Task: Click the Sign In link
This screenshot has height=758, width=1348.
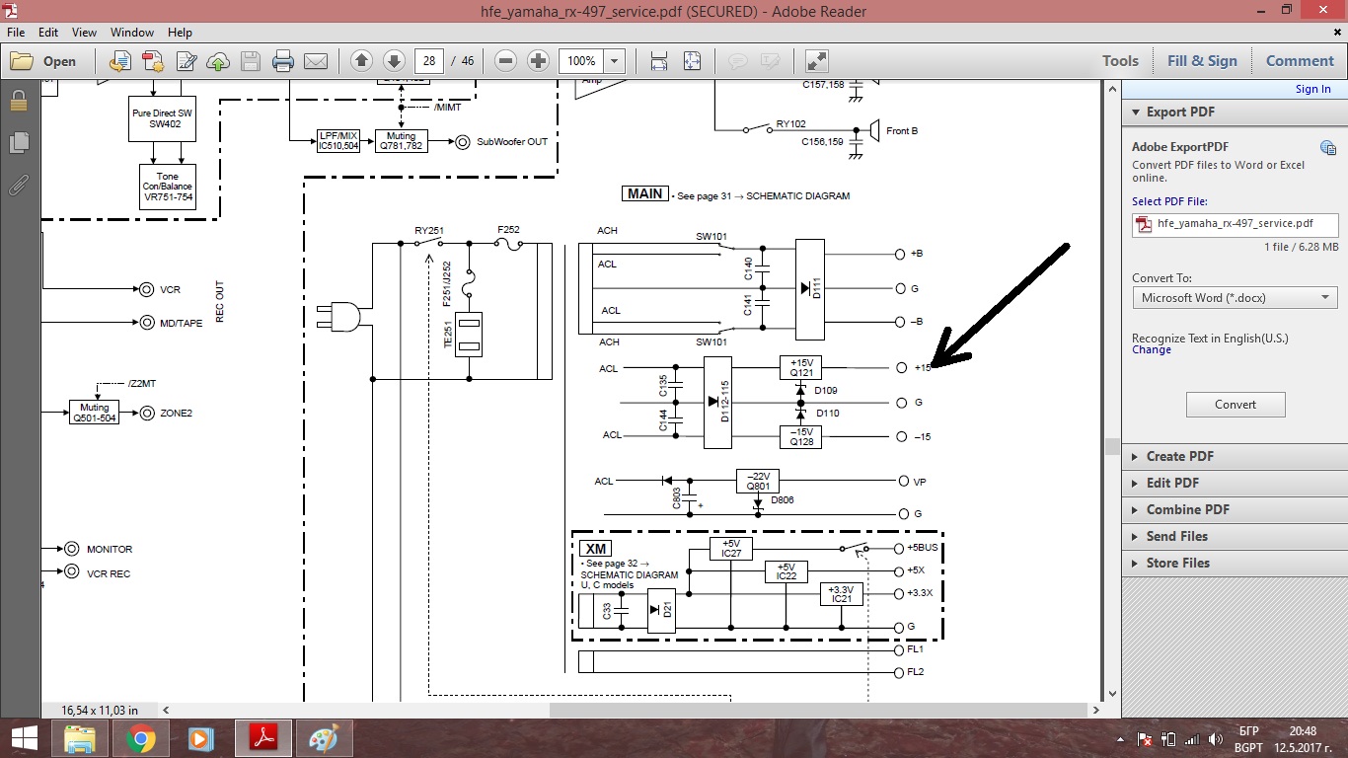Action: point(1312,89)
